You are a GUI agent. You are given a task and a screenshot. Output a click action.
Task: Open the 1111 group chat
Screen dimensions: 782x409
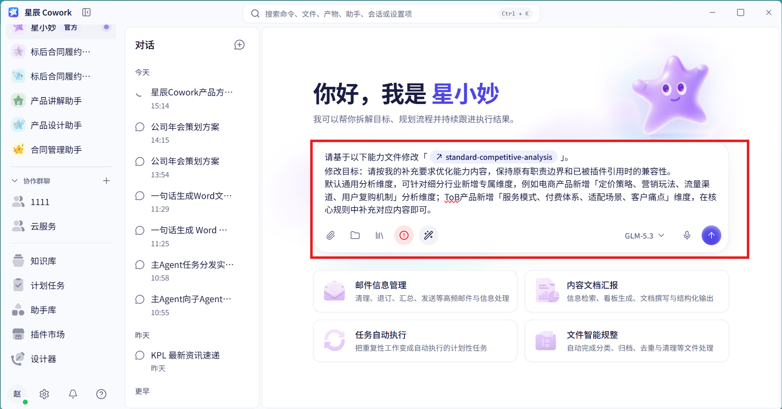tap(61, 202)
